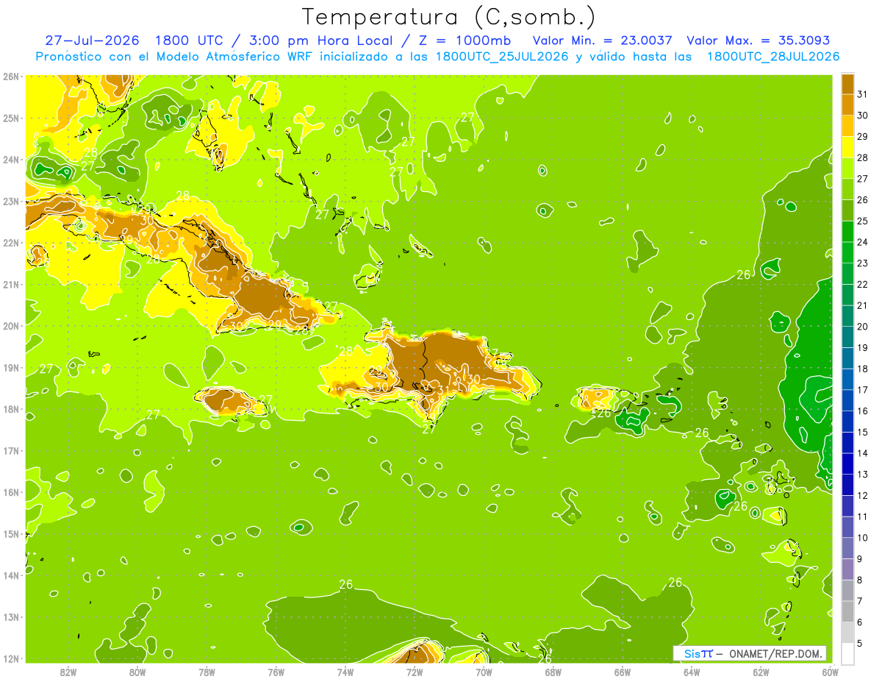This screenshot has width=882, height=682.
Task: Select 'Valor Max. = 35.3093' value
Action: [x=758, y=40]
